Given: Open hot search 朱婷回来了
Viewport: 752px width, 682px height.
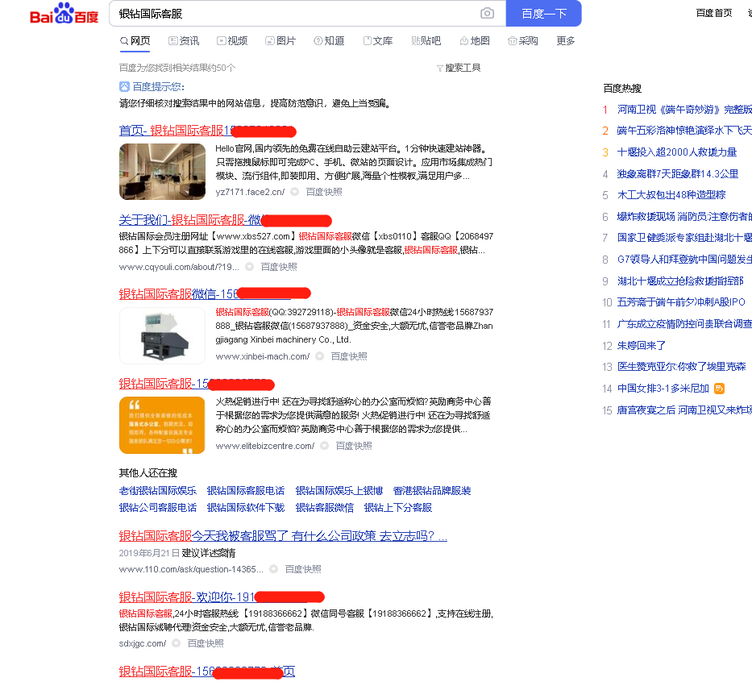Looking at the screenshot, I should [x=642, y=346].
